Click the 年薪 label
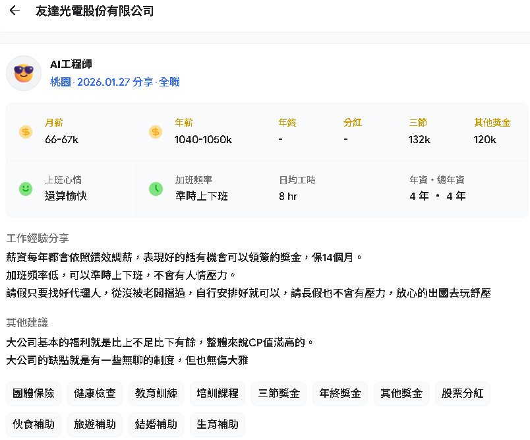 pyautogui.click(x=183, y=123)
